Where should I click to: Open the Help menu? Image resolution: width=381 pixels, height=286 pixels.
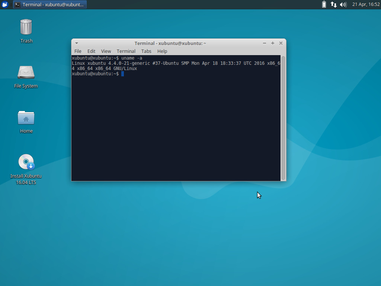click(x=162, y=51)
